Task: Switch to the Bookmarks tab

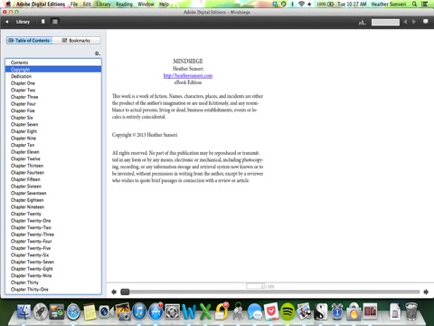Action: (76, 41)
